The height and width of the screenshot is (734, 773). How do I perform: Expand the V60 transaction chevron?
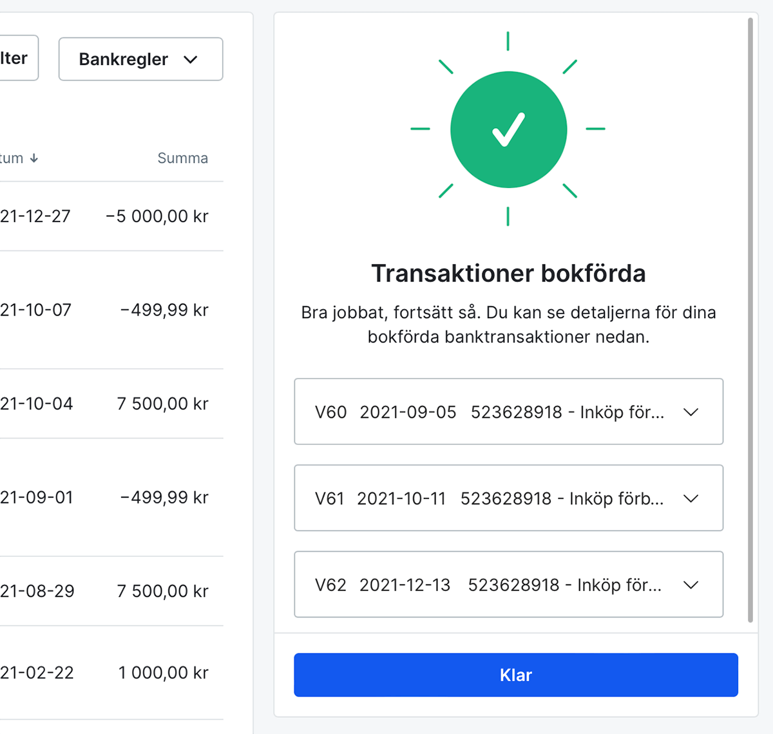[x=691, y=412]
